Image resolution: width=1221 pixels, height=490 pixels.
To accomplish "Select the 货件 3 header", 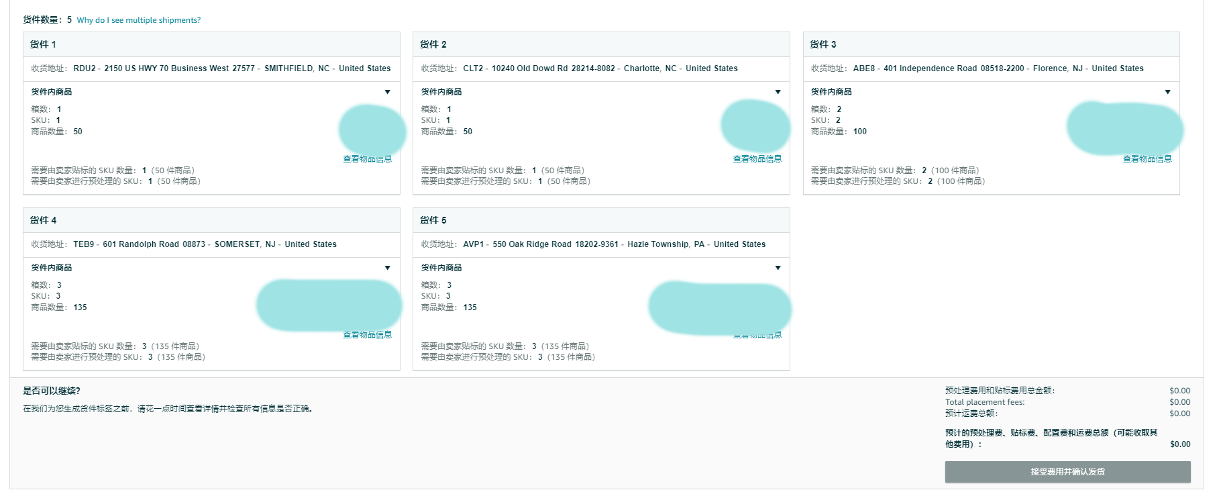I will (x=991, y=44).
